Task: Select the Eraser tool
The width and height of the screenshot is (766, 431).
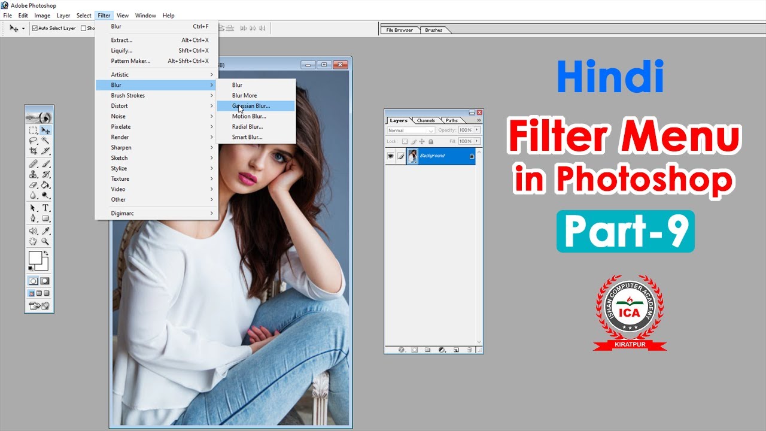Action: tap(33, 184)
